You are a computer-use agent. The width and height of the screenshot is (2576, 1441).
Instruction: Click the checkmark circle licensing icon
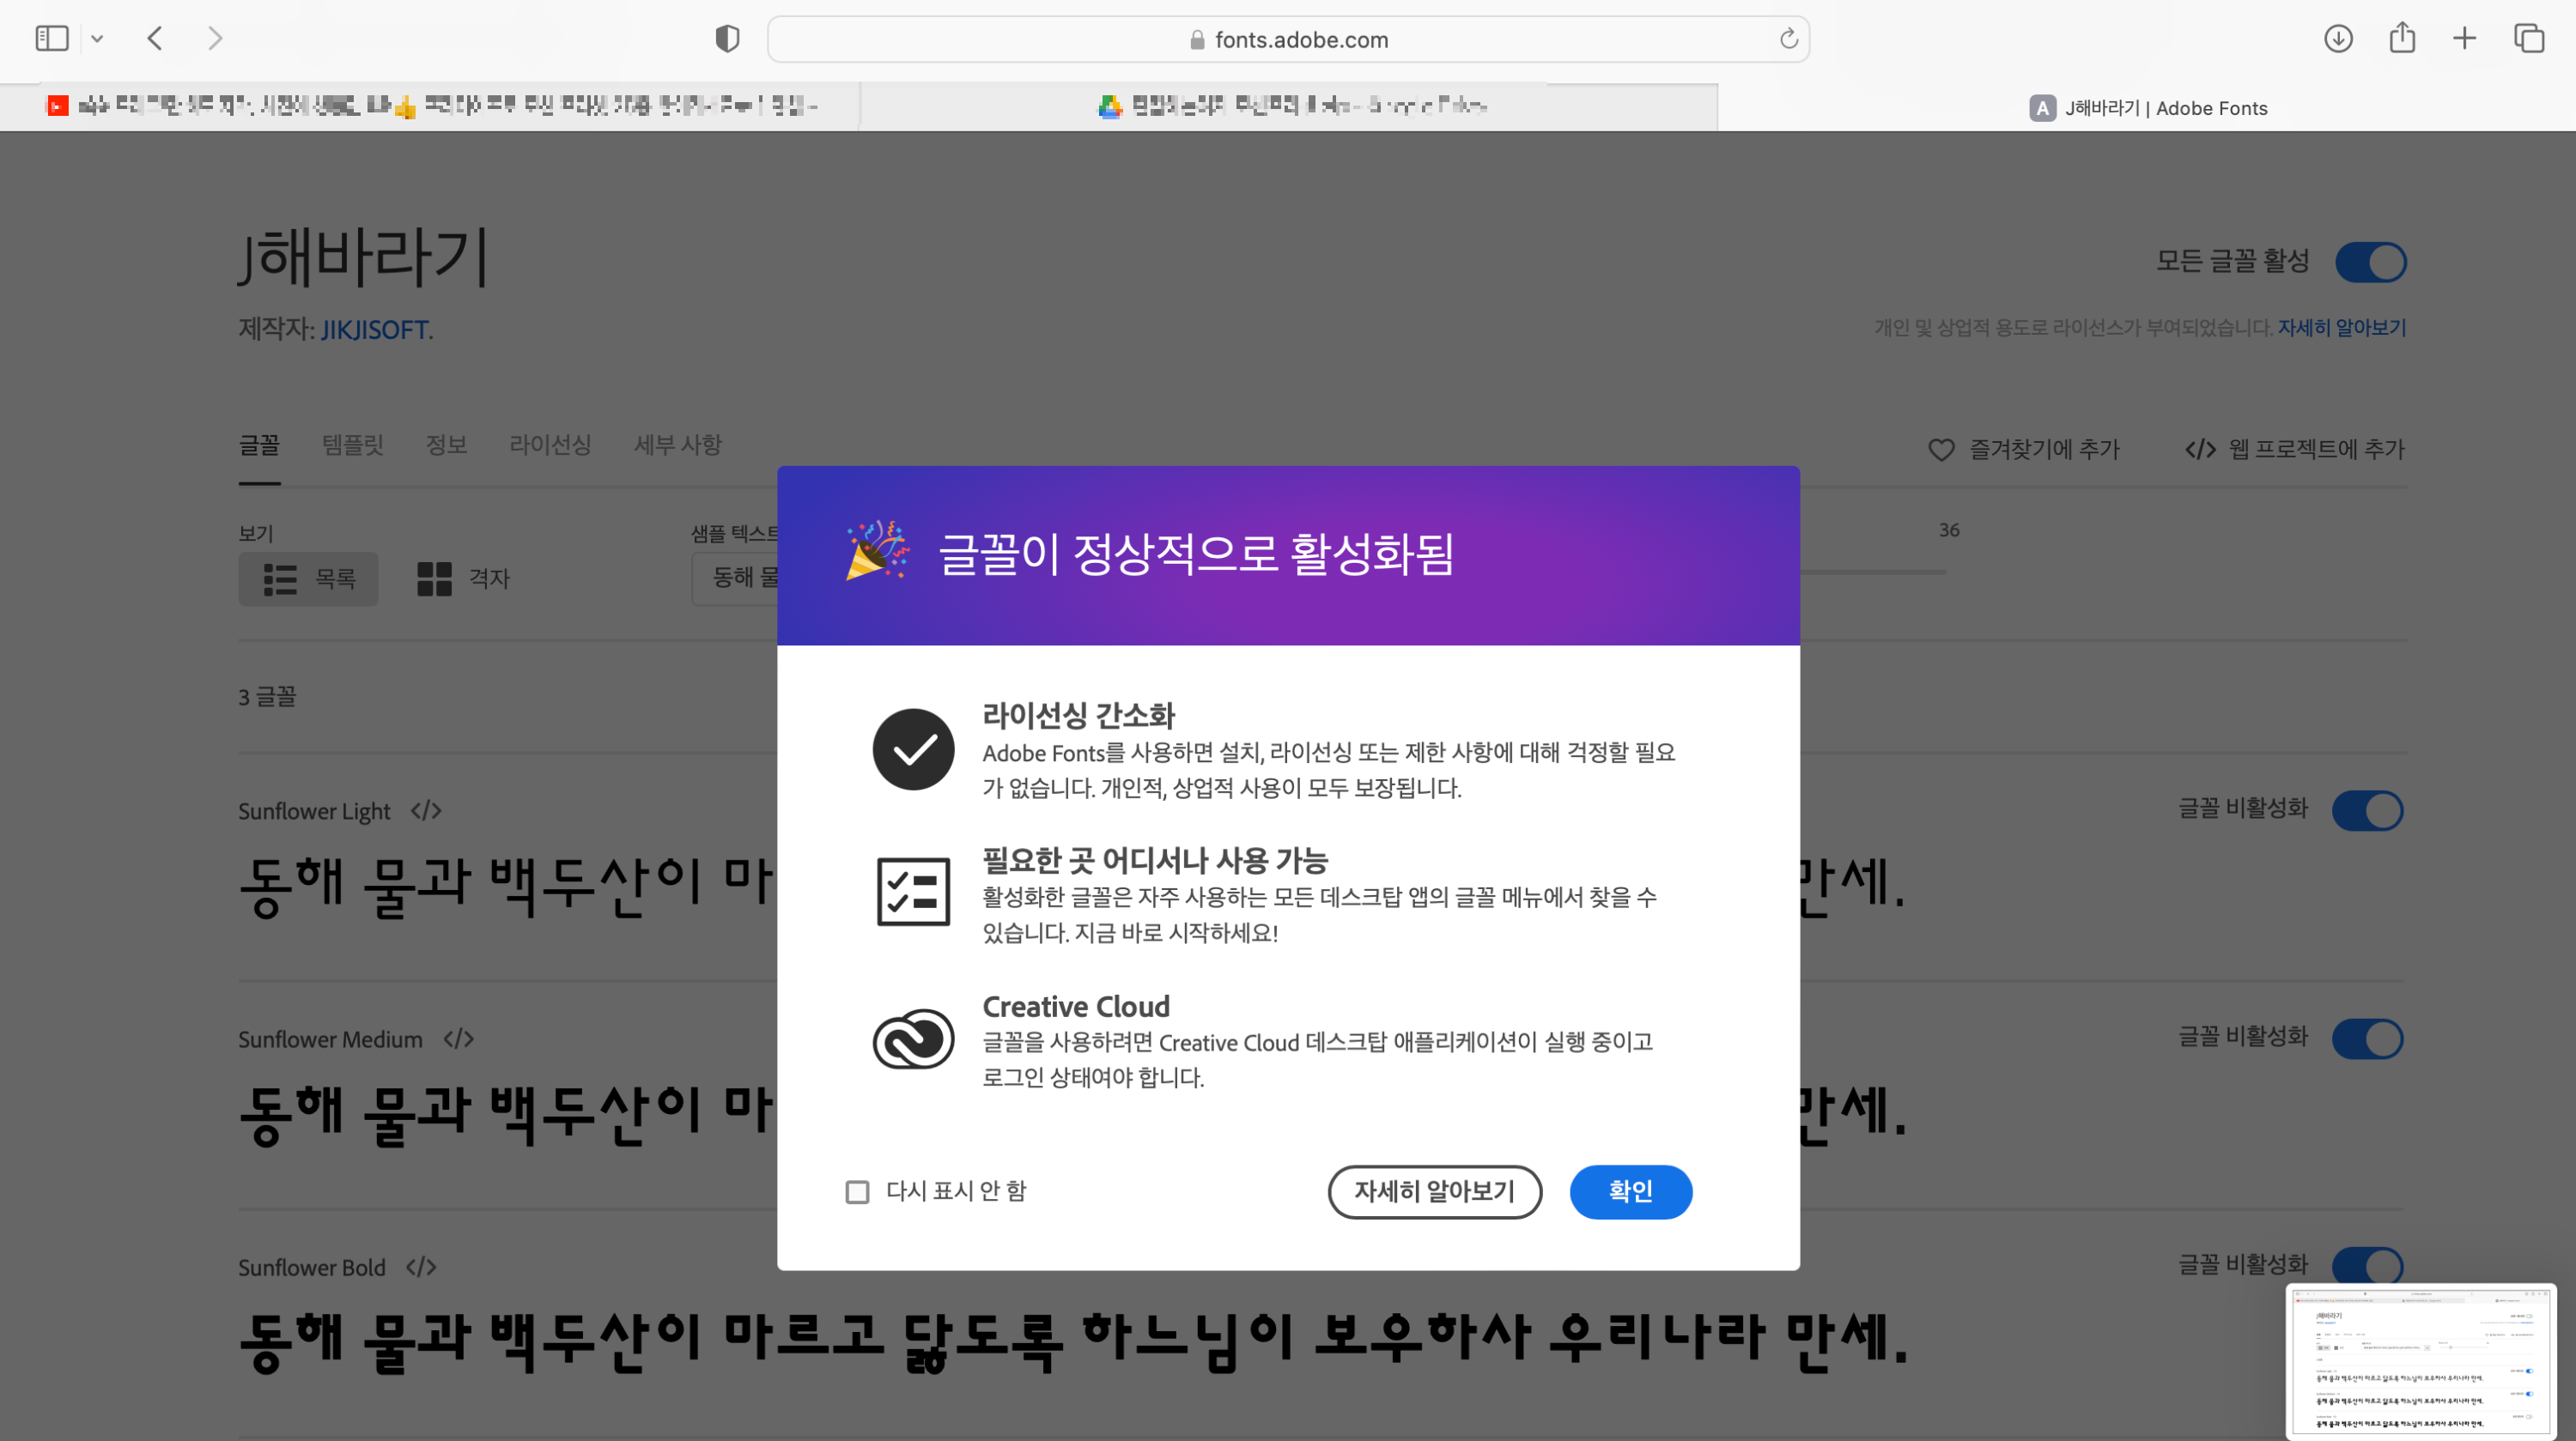913,749
